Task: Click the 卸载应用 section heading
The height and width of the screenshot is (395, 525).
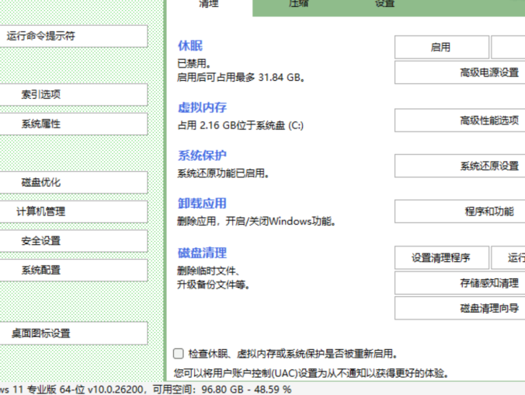Action: [x=202, y=204]
